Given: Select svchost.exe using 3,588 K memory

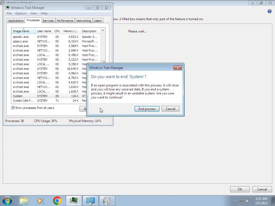Looking at the screenshot, I should click(x=56, y=46).
